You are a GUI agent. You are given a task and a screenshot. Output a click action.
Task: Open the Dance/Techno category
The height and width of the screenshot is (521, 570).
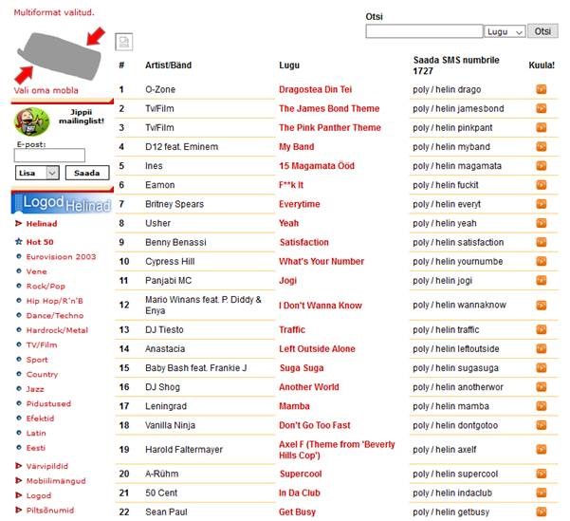click(x=55, y=315)
